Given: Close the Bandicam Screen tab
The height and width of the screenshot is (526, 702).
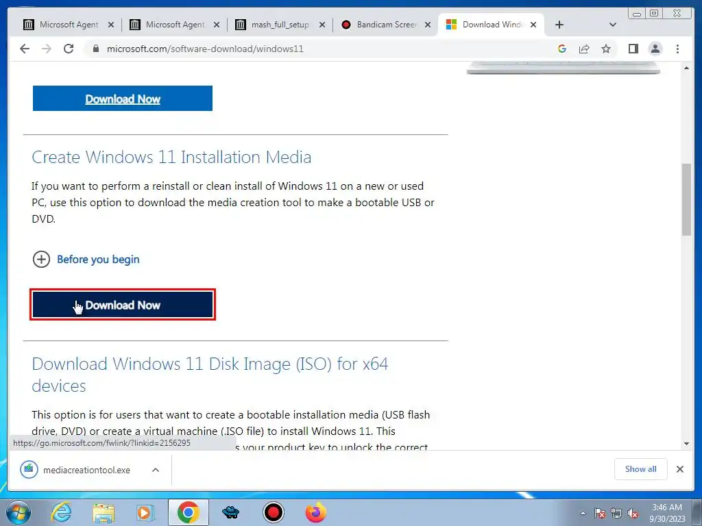Looking at the screenshot, I should [x=428, y=25].
